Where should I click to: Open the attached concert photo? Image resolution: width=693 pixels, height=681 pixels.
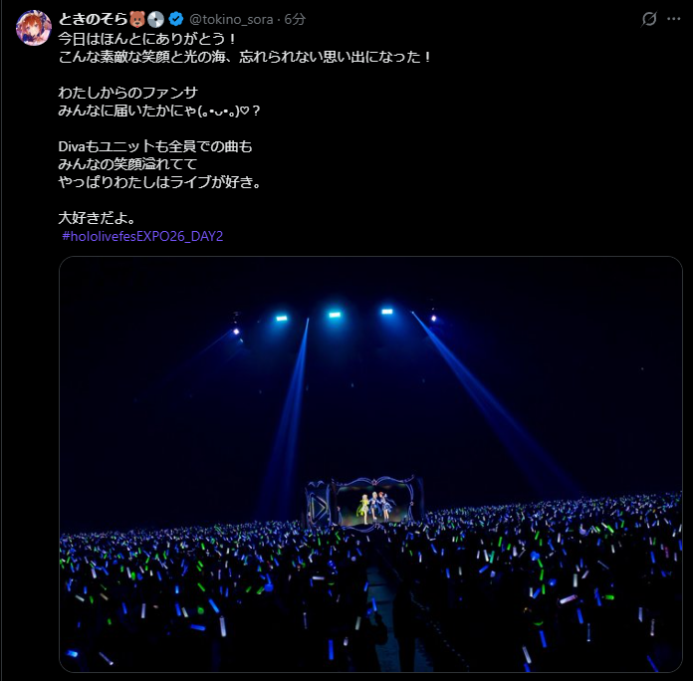(370, 465)
